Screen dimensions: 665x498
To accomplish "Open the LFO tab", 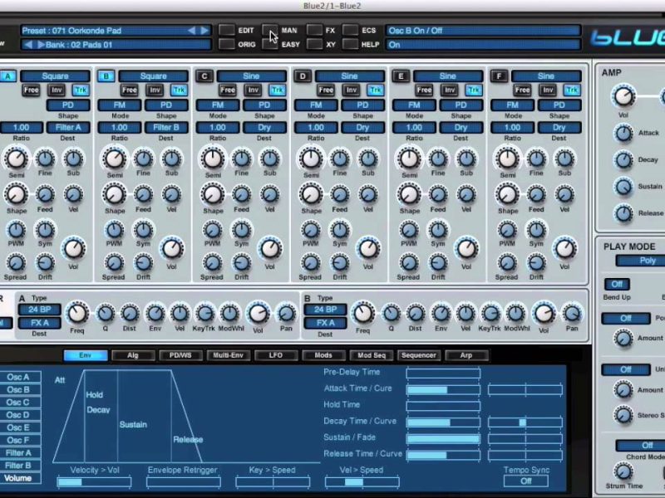I will (276, 355).
